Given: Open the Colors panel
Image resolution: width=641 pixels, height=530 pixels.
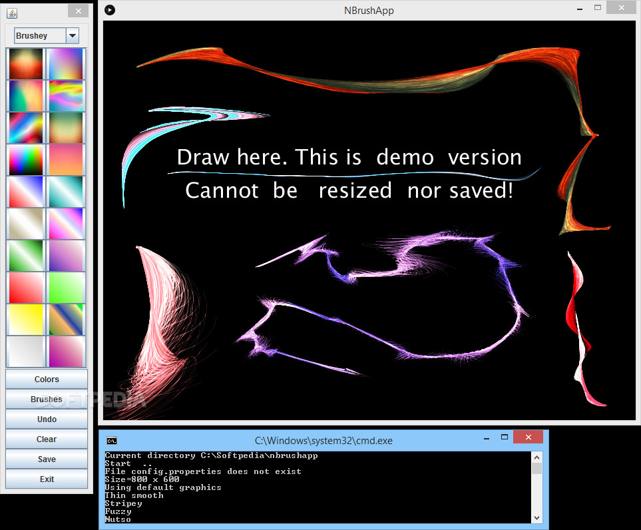Looking at the screenshot, I should click(x=47, y=379).
